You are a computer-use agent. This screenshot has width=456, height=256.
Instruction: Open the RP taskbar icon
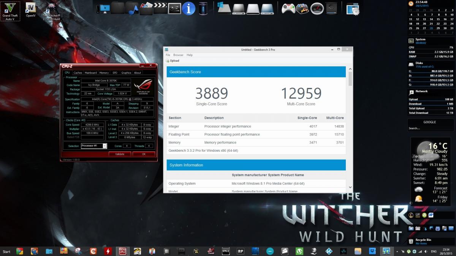(240, 251)
